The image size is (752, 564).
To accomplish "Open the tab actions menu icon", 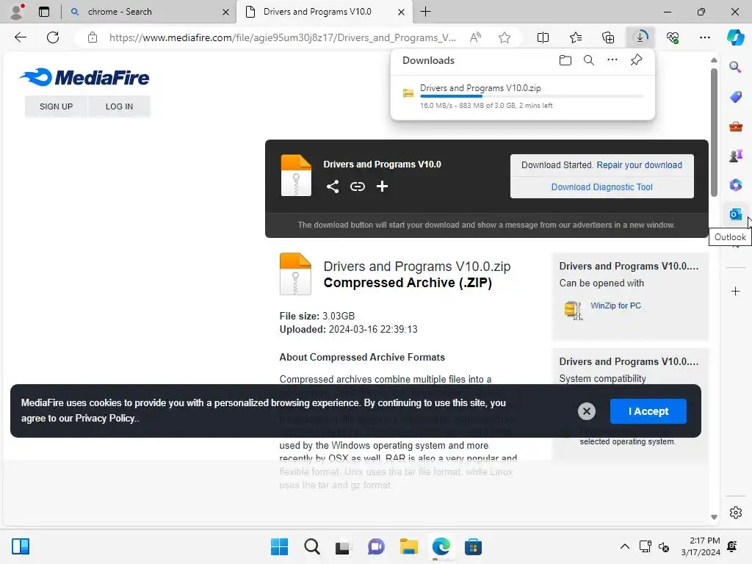I will click(x=44, y=12).
